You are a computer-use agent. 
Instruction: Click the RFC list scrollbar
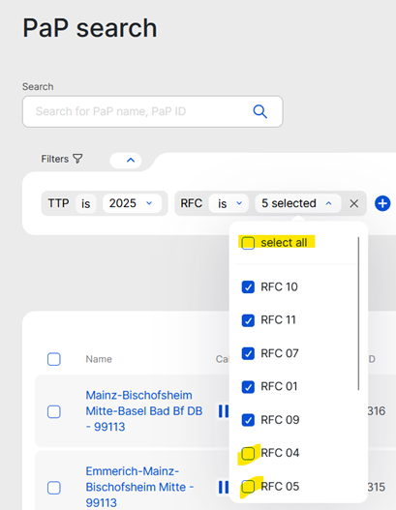358,314
